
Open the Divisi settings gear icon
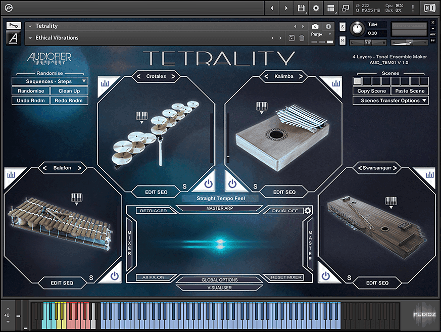308,210
